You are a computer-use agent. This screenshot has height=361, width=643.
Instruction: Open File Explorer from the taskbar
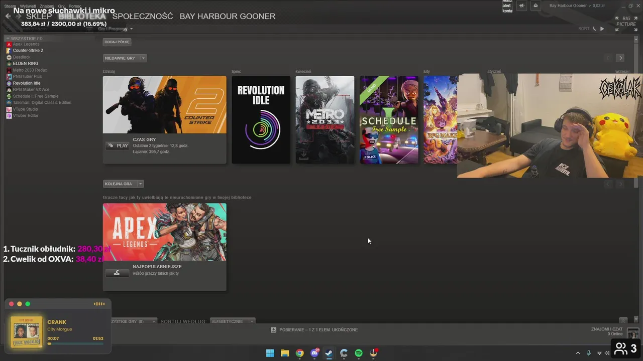285,353
